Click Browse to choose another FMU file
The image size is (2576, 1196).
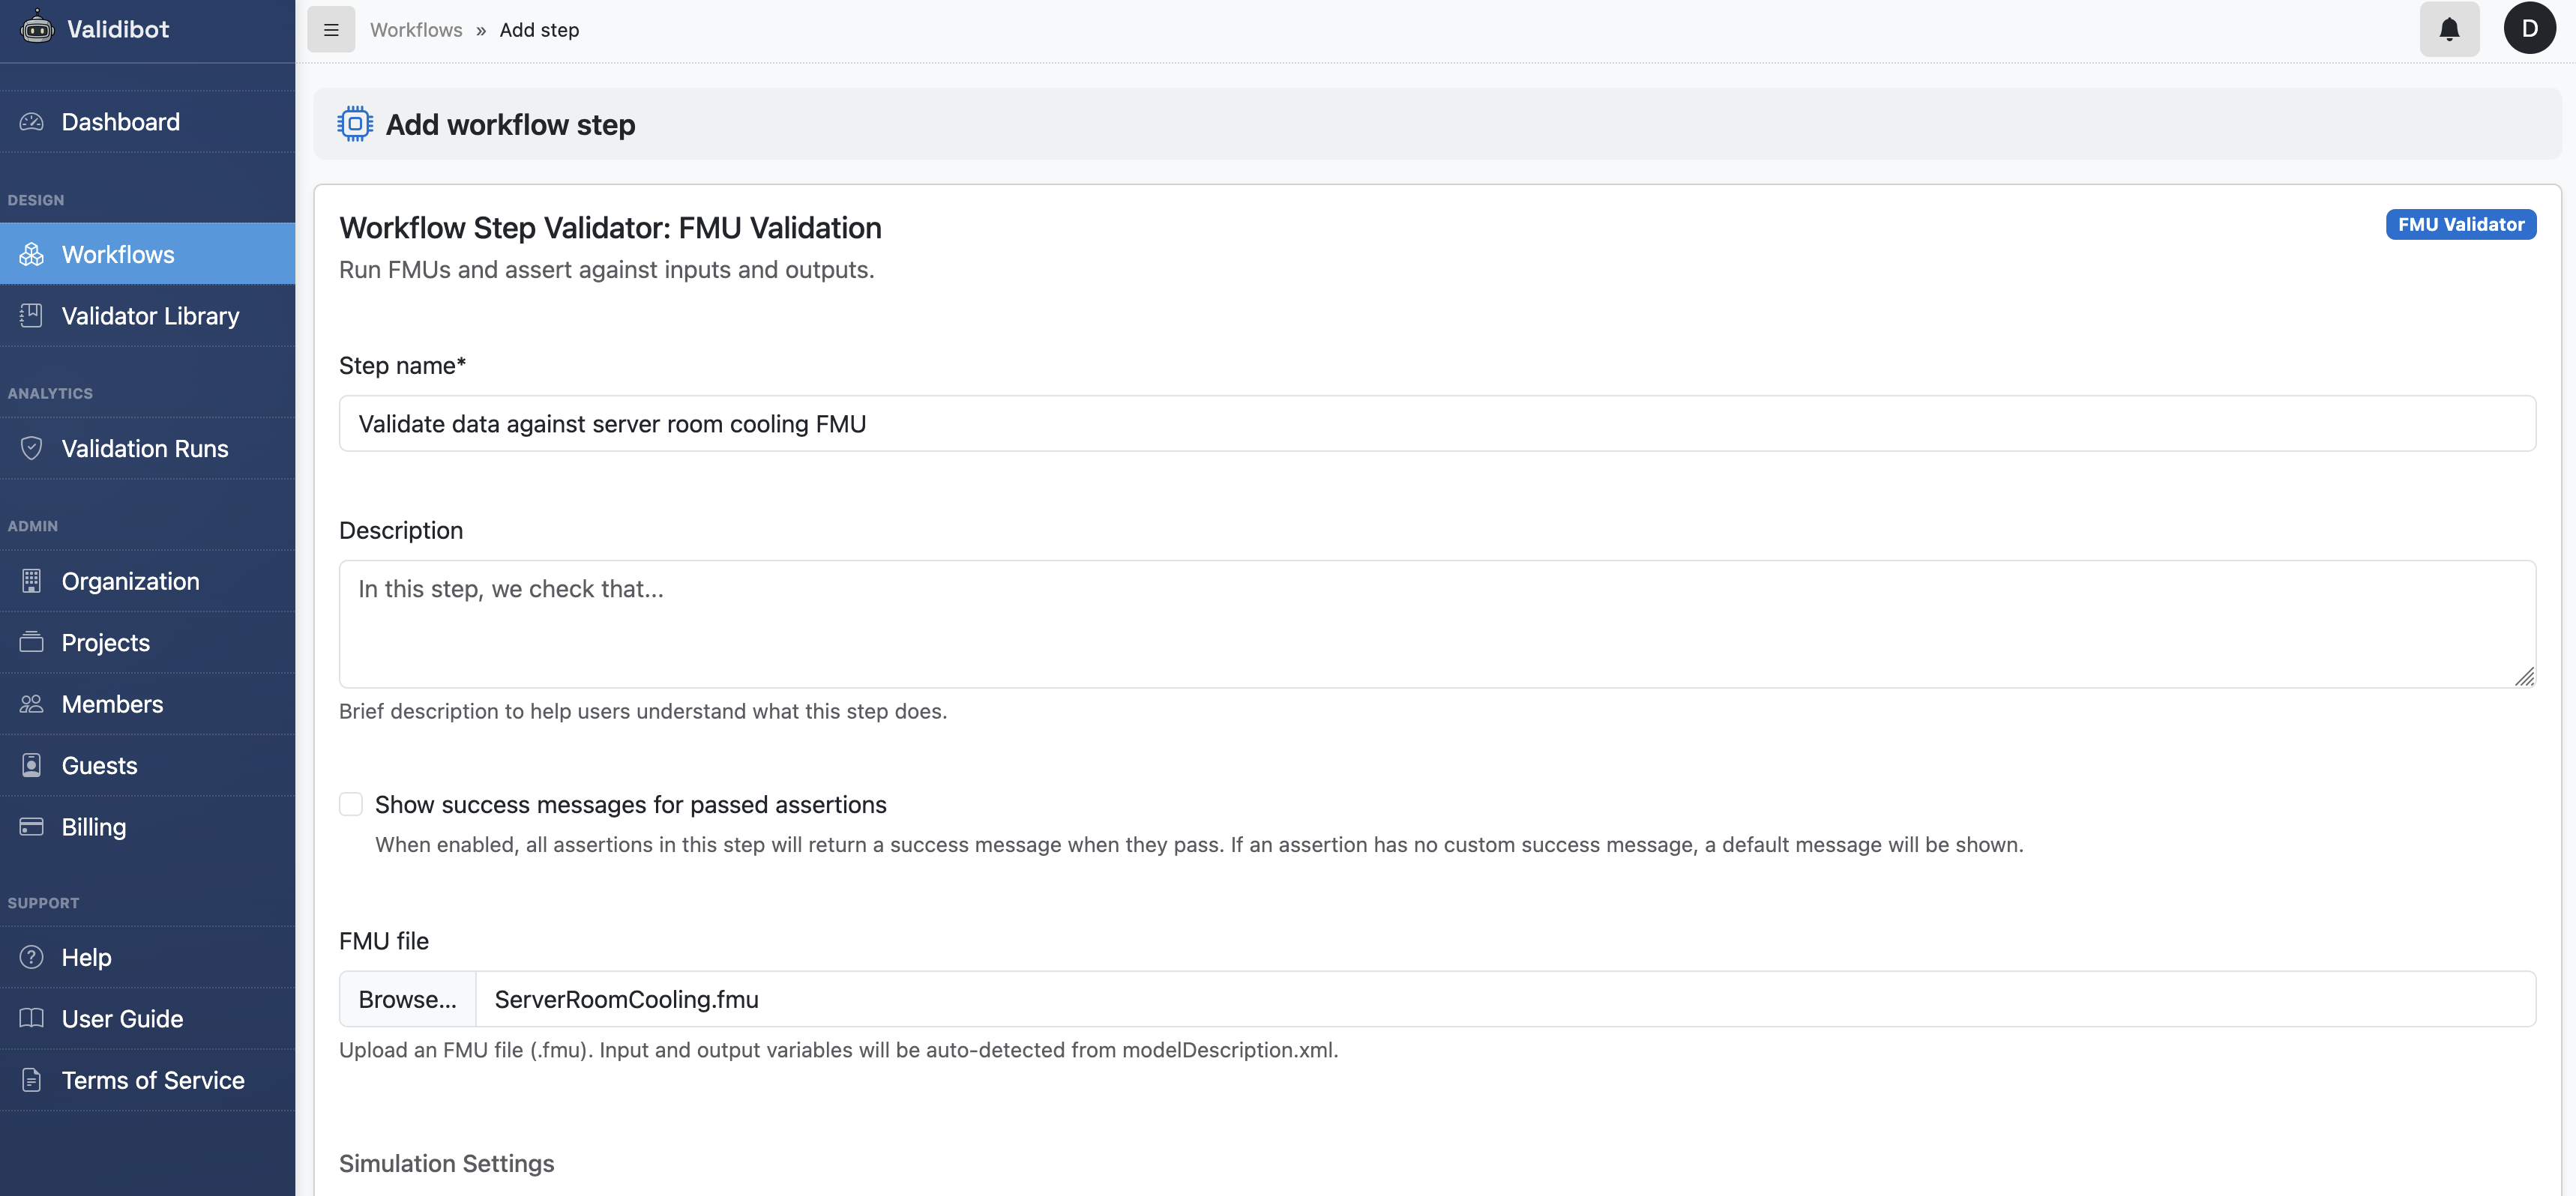point(406,998)
